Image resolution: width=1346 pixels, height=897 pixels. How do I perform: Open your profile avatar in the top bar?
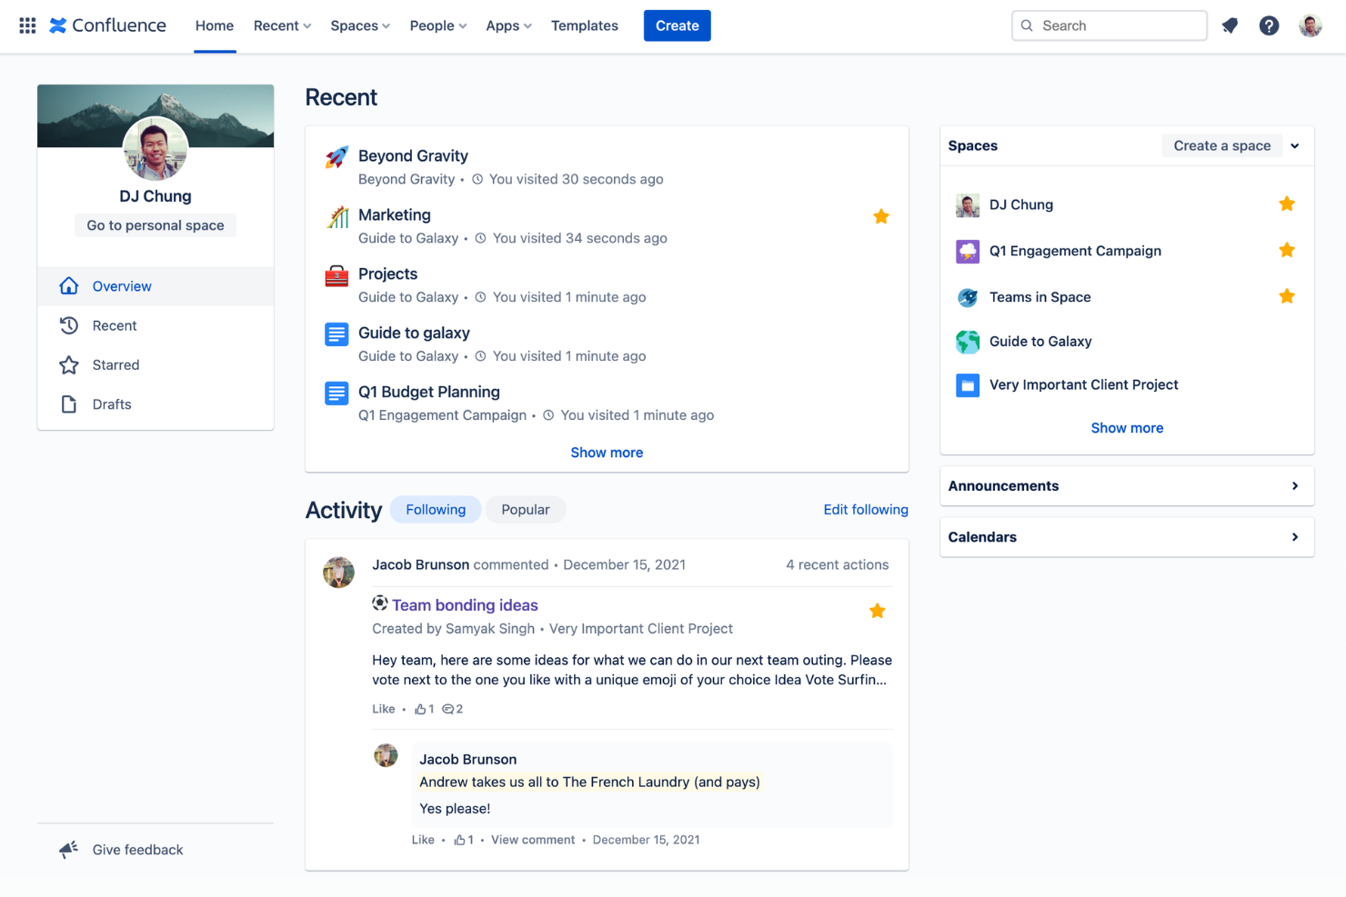pos(1310,25)
